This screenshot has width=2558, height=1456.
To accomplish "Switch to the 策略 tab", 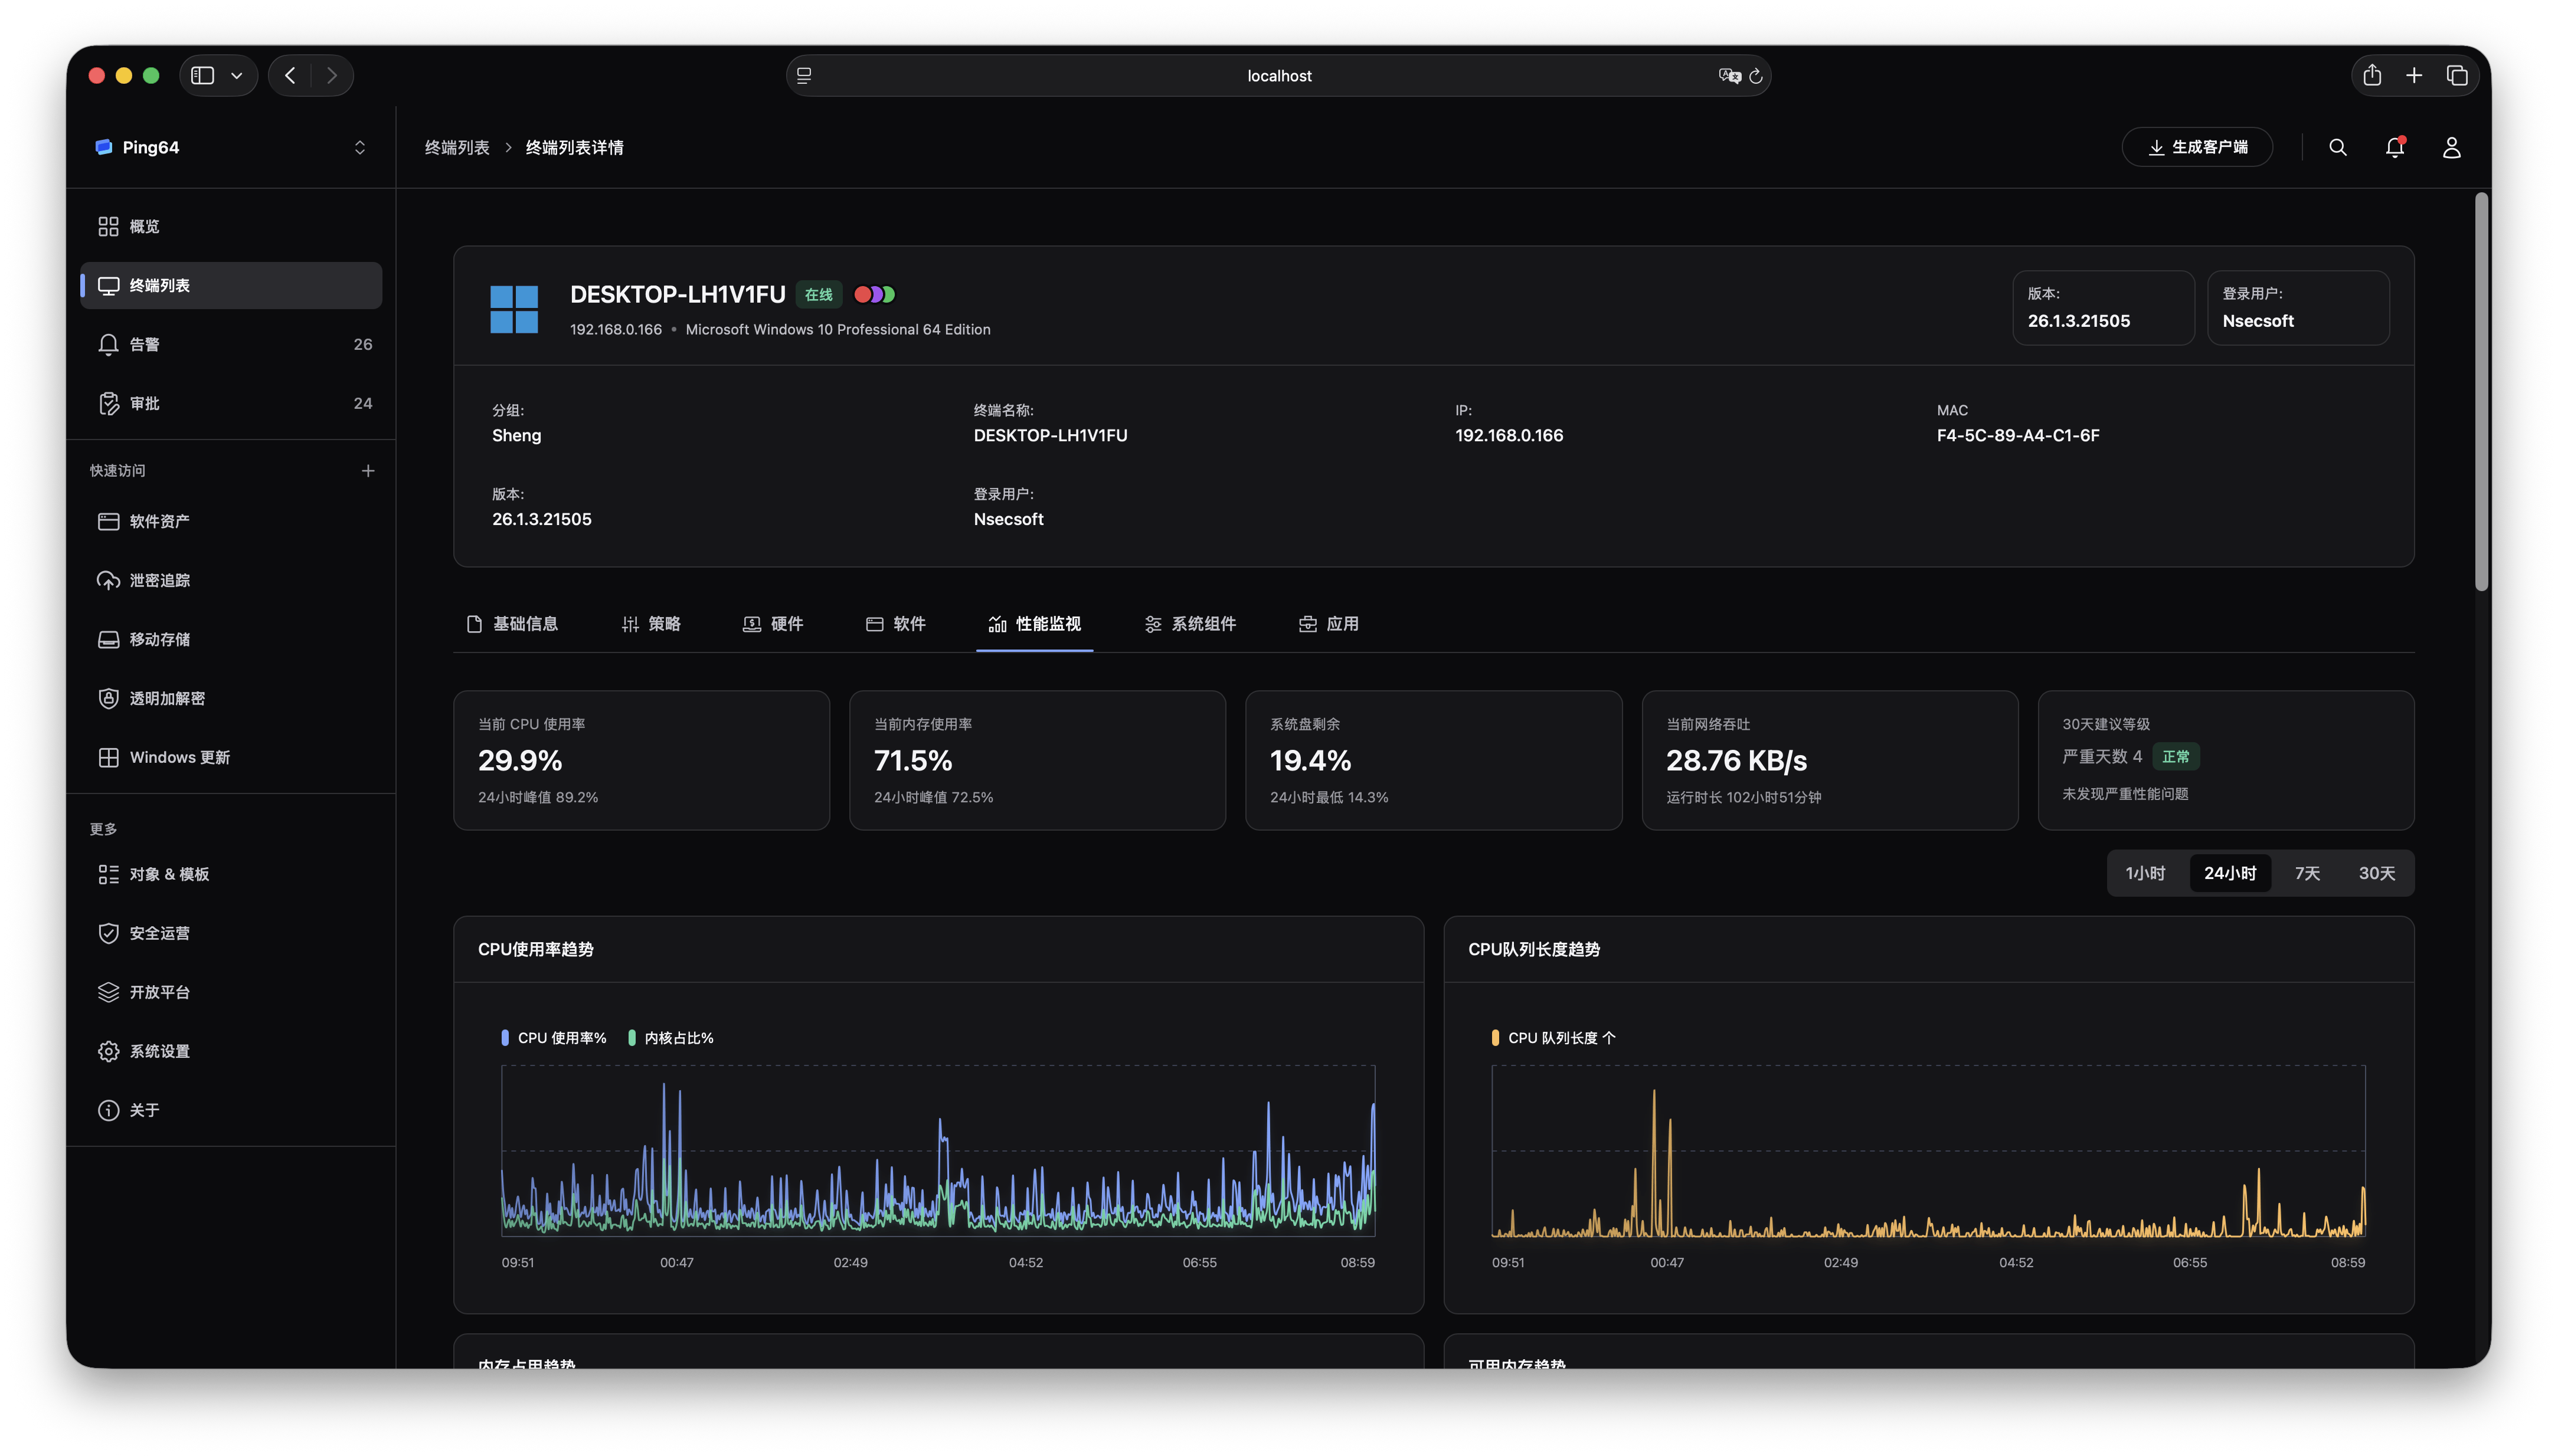I will pyautogui.click(x=651, y=624).
